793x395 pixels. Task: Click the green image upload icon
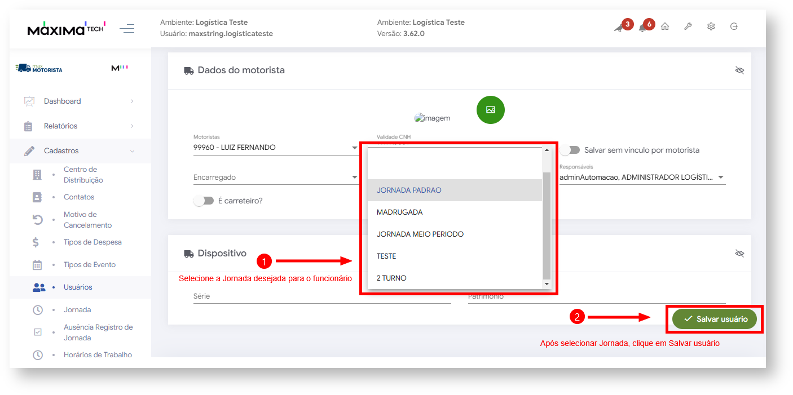coord(490,110)
